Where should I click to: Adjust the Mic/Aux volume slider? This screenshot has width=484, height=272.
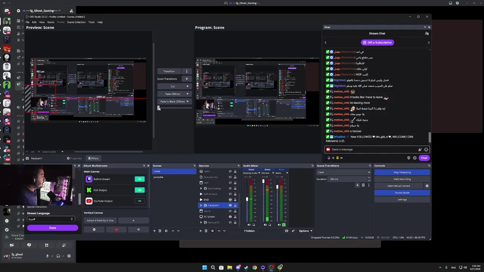click(263, 181)
